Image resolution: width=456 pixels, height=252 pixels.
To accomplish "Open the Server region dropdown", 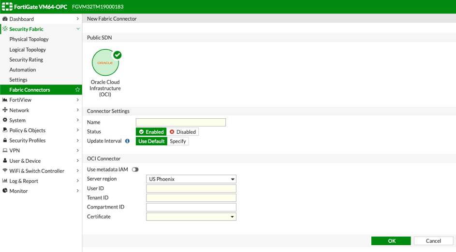I will tap(191, 179).
